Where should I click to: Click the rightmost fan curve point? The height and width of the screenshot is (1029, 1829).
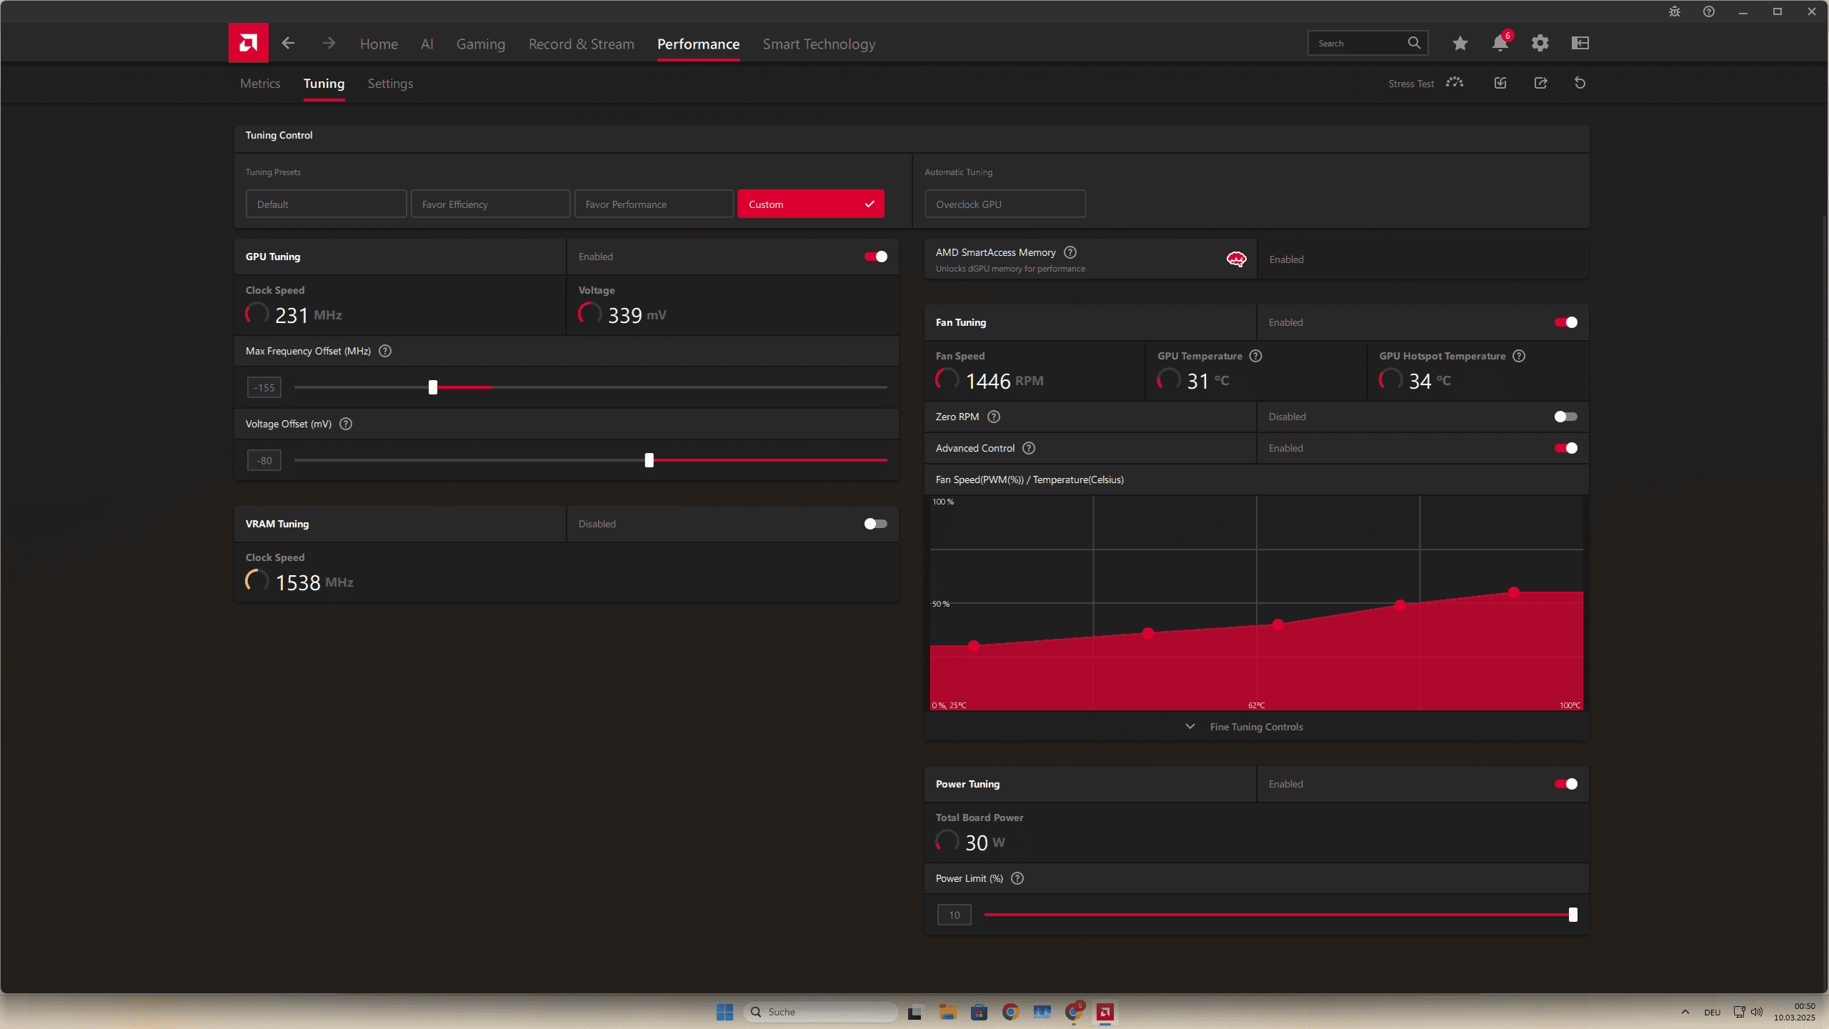1514,592
